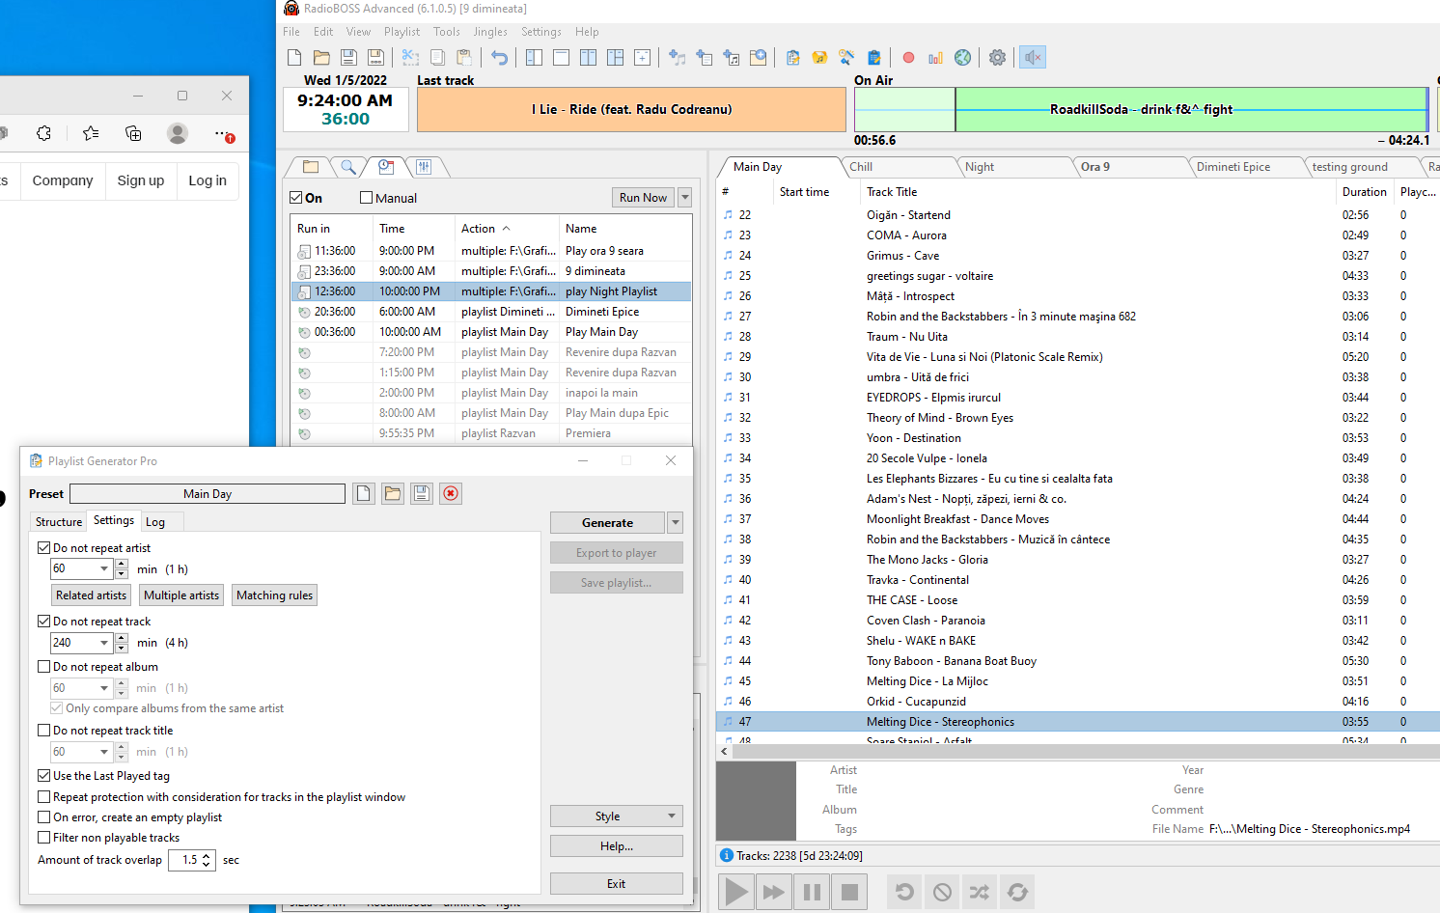
Task: Skip to next track button
Action: point(774,892)
